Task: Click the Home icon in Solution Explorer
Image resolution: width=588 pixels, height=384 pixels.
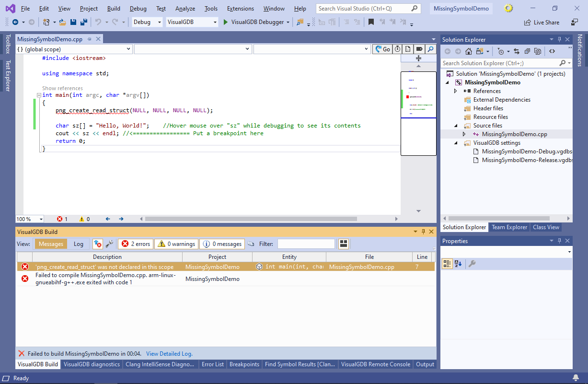Action: pyautogui.click(x=469, y=51)
